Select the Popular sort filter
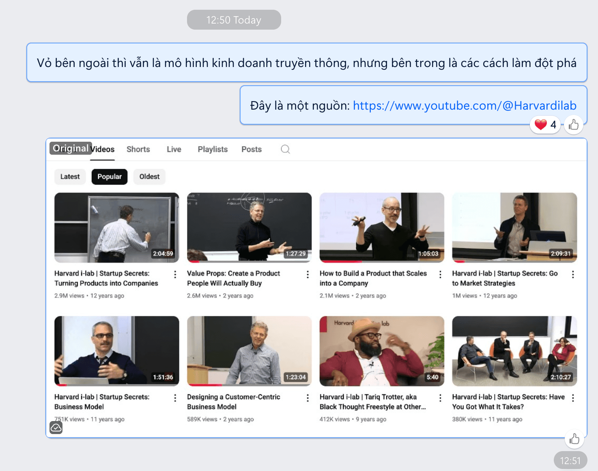The height and width of the screenshot is (471, 598). click(x=110, y=177)
